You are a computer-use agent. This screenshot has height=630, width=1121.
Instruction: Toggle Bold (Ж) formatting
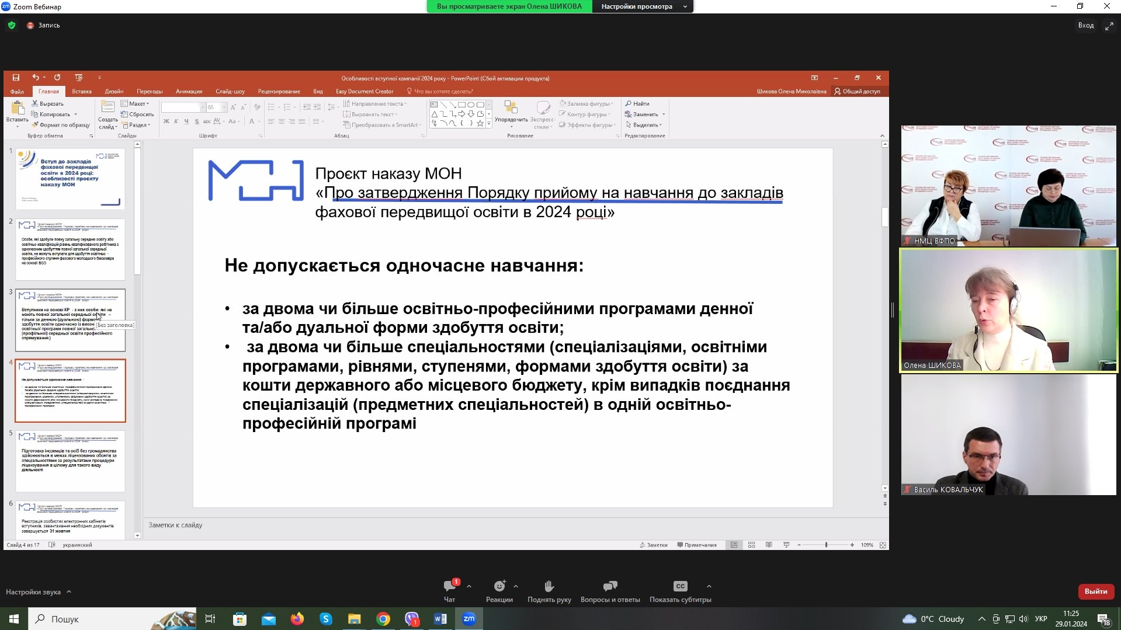pyautogui.click(x=166, y=121)
